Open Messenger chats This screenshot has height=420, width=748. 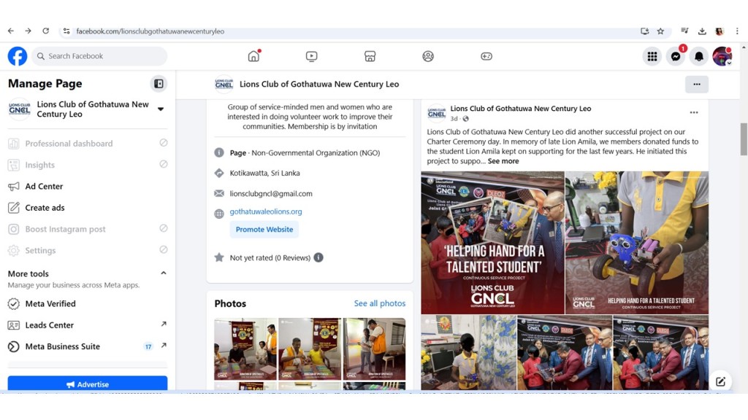point(676,56)
